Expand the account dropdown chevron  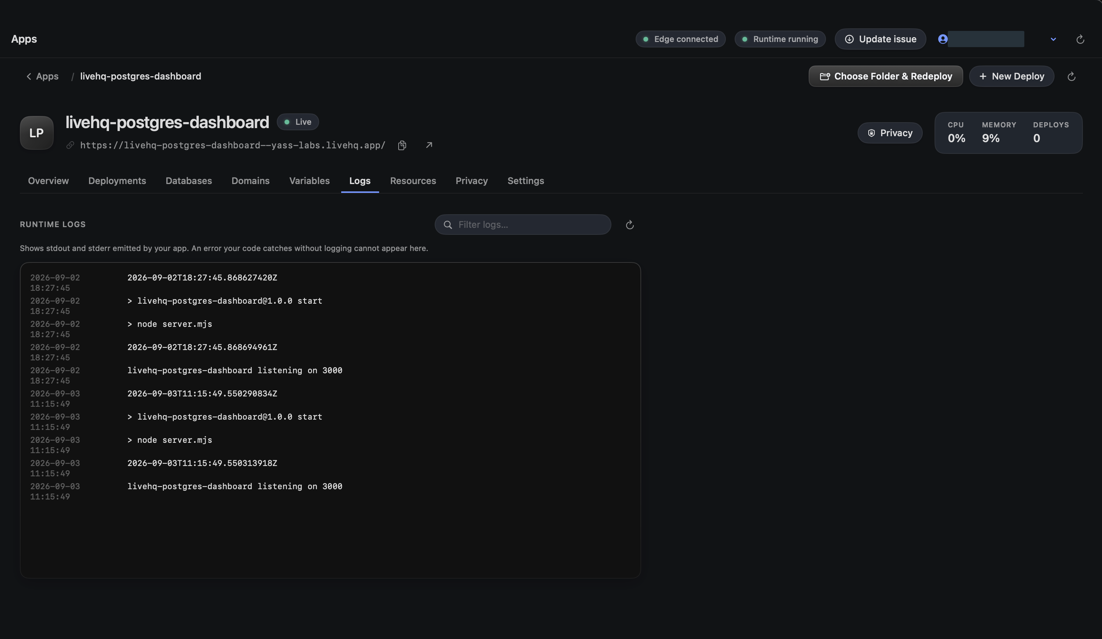tap(1053, 39)
